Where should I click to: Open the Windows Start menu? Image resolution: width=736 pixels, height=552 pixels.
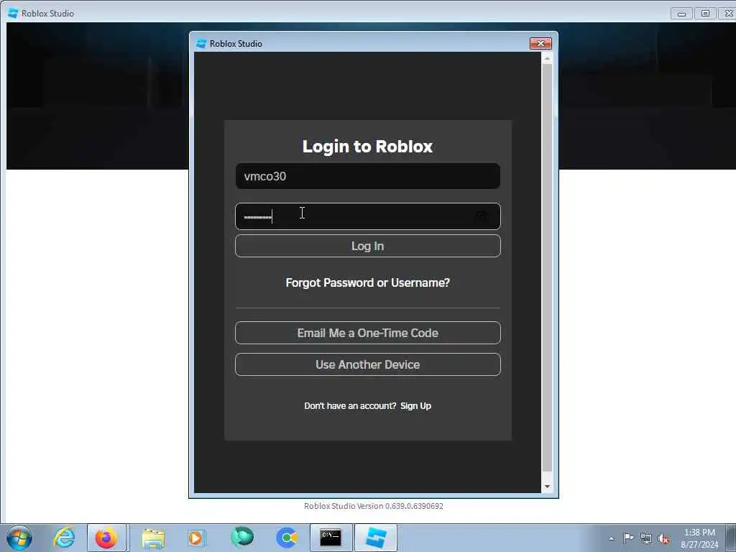tap(19, 538)
